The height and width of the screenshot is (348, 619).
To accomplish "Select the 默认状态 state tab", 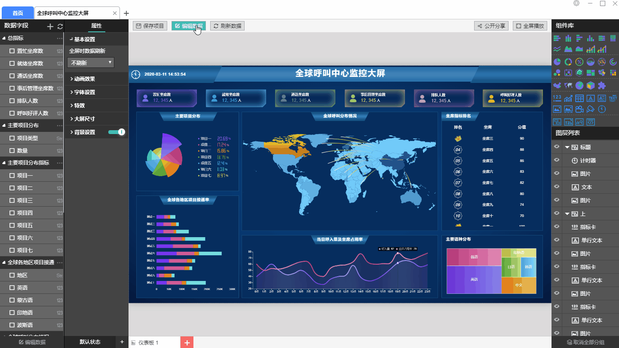I will (90, 342).
